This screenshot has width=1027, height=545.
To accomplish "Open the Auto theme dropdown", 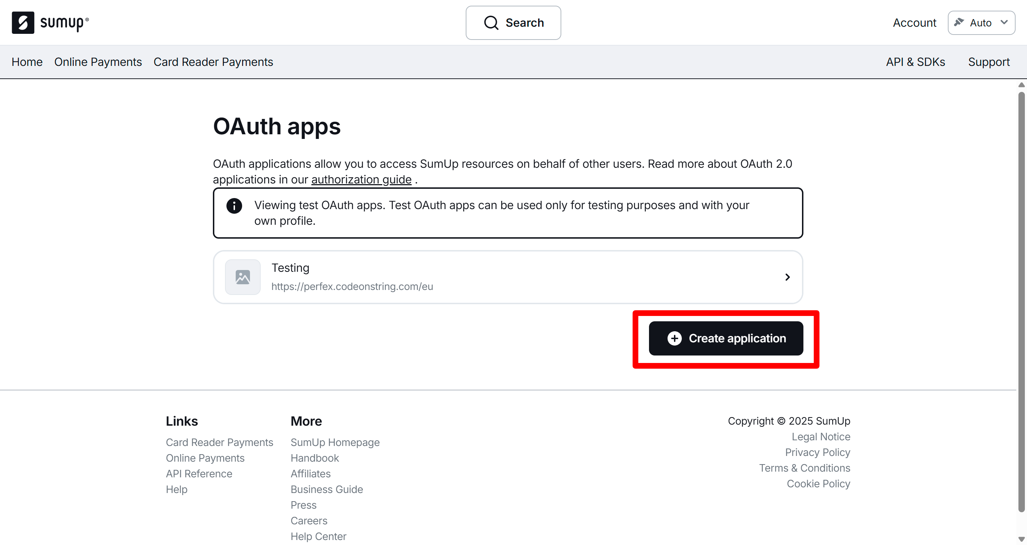I will click(x=1004, y=22).
